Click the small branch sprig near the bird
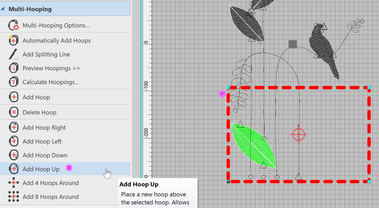Screen dimensions: 379x208 (x=355, y=26)
